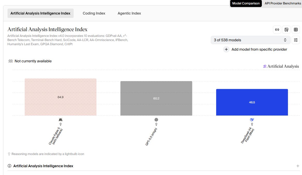Copy chart link using the link icon
Screen dimensions: 302x175
pyautogui.click(x=277, y=30)
